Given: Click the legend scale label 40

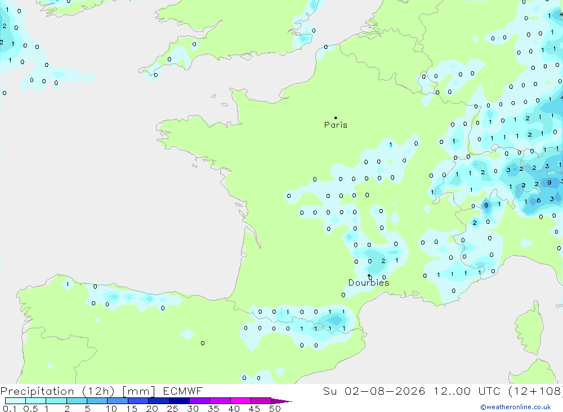Looking at the screenshot, I should 234,409.
